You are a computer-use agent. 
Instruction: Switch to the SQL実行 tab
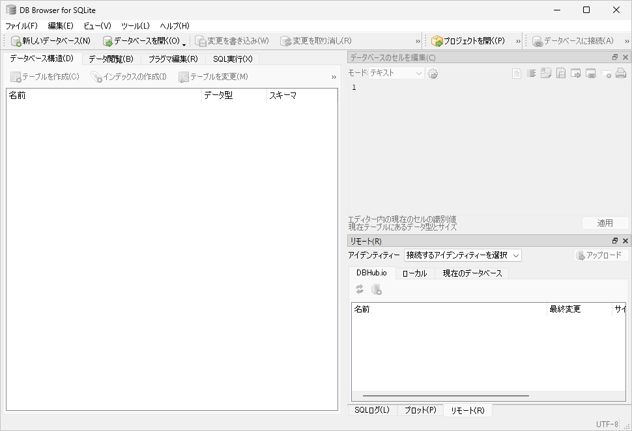point(232,58)
